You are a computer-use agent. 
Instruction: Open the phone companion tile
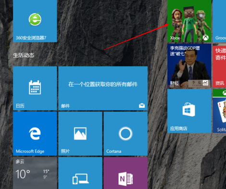(80, 173)
